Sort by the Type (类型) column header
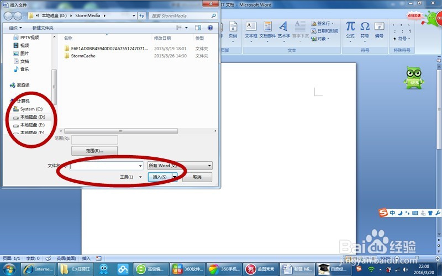442x276 pixels. pos(199,38)
